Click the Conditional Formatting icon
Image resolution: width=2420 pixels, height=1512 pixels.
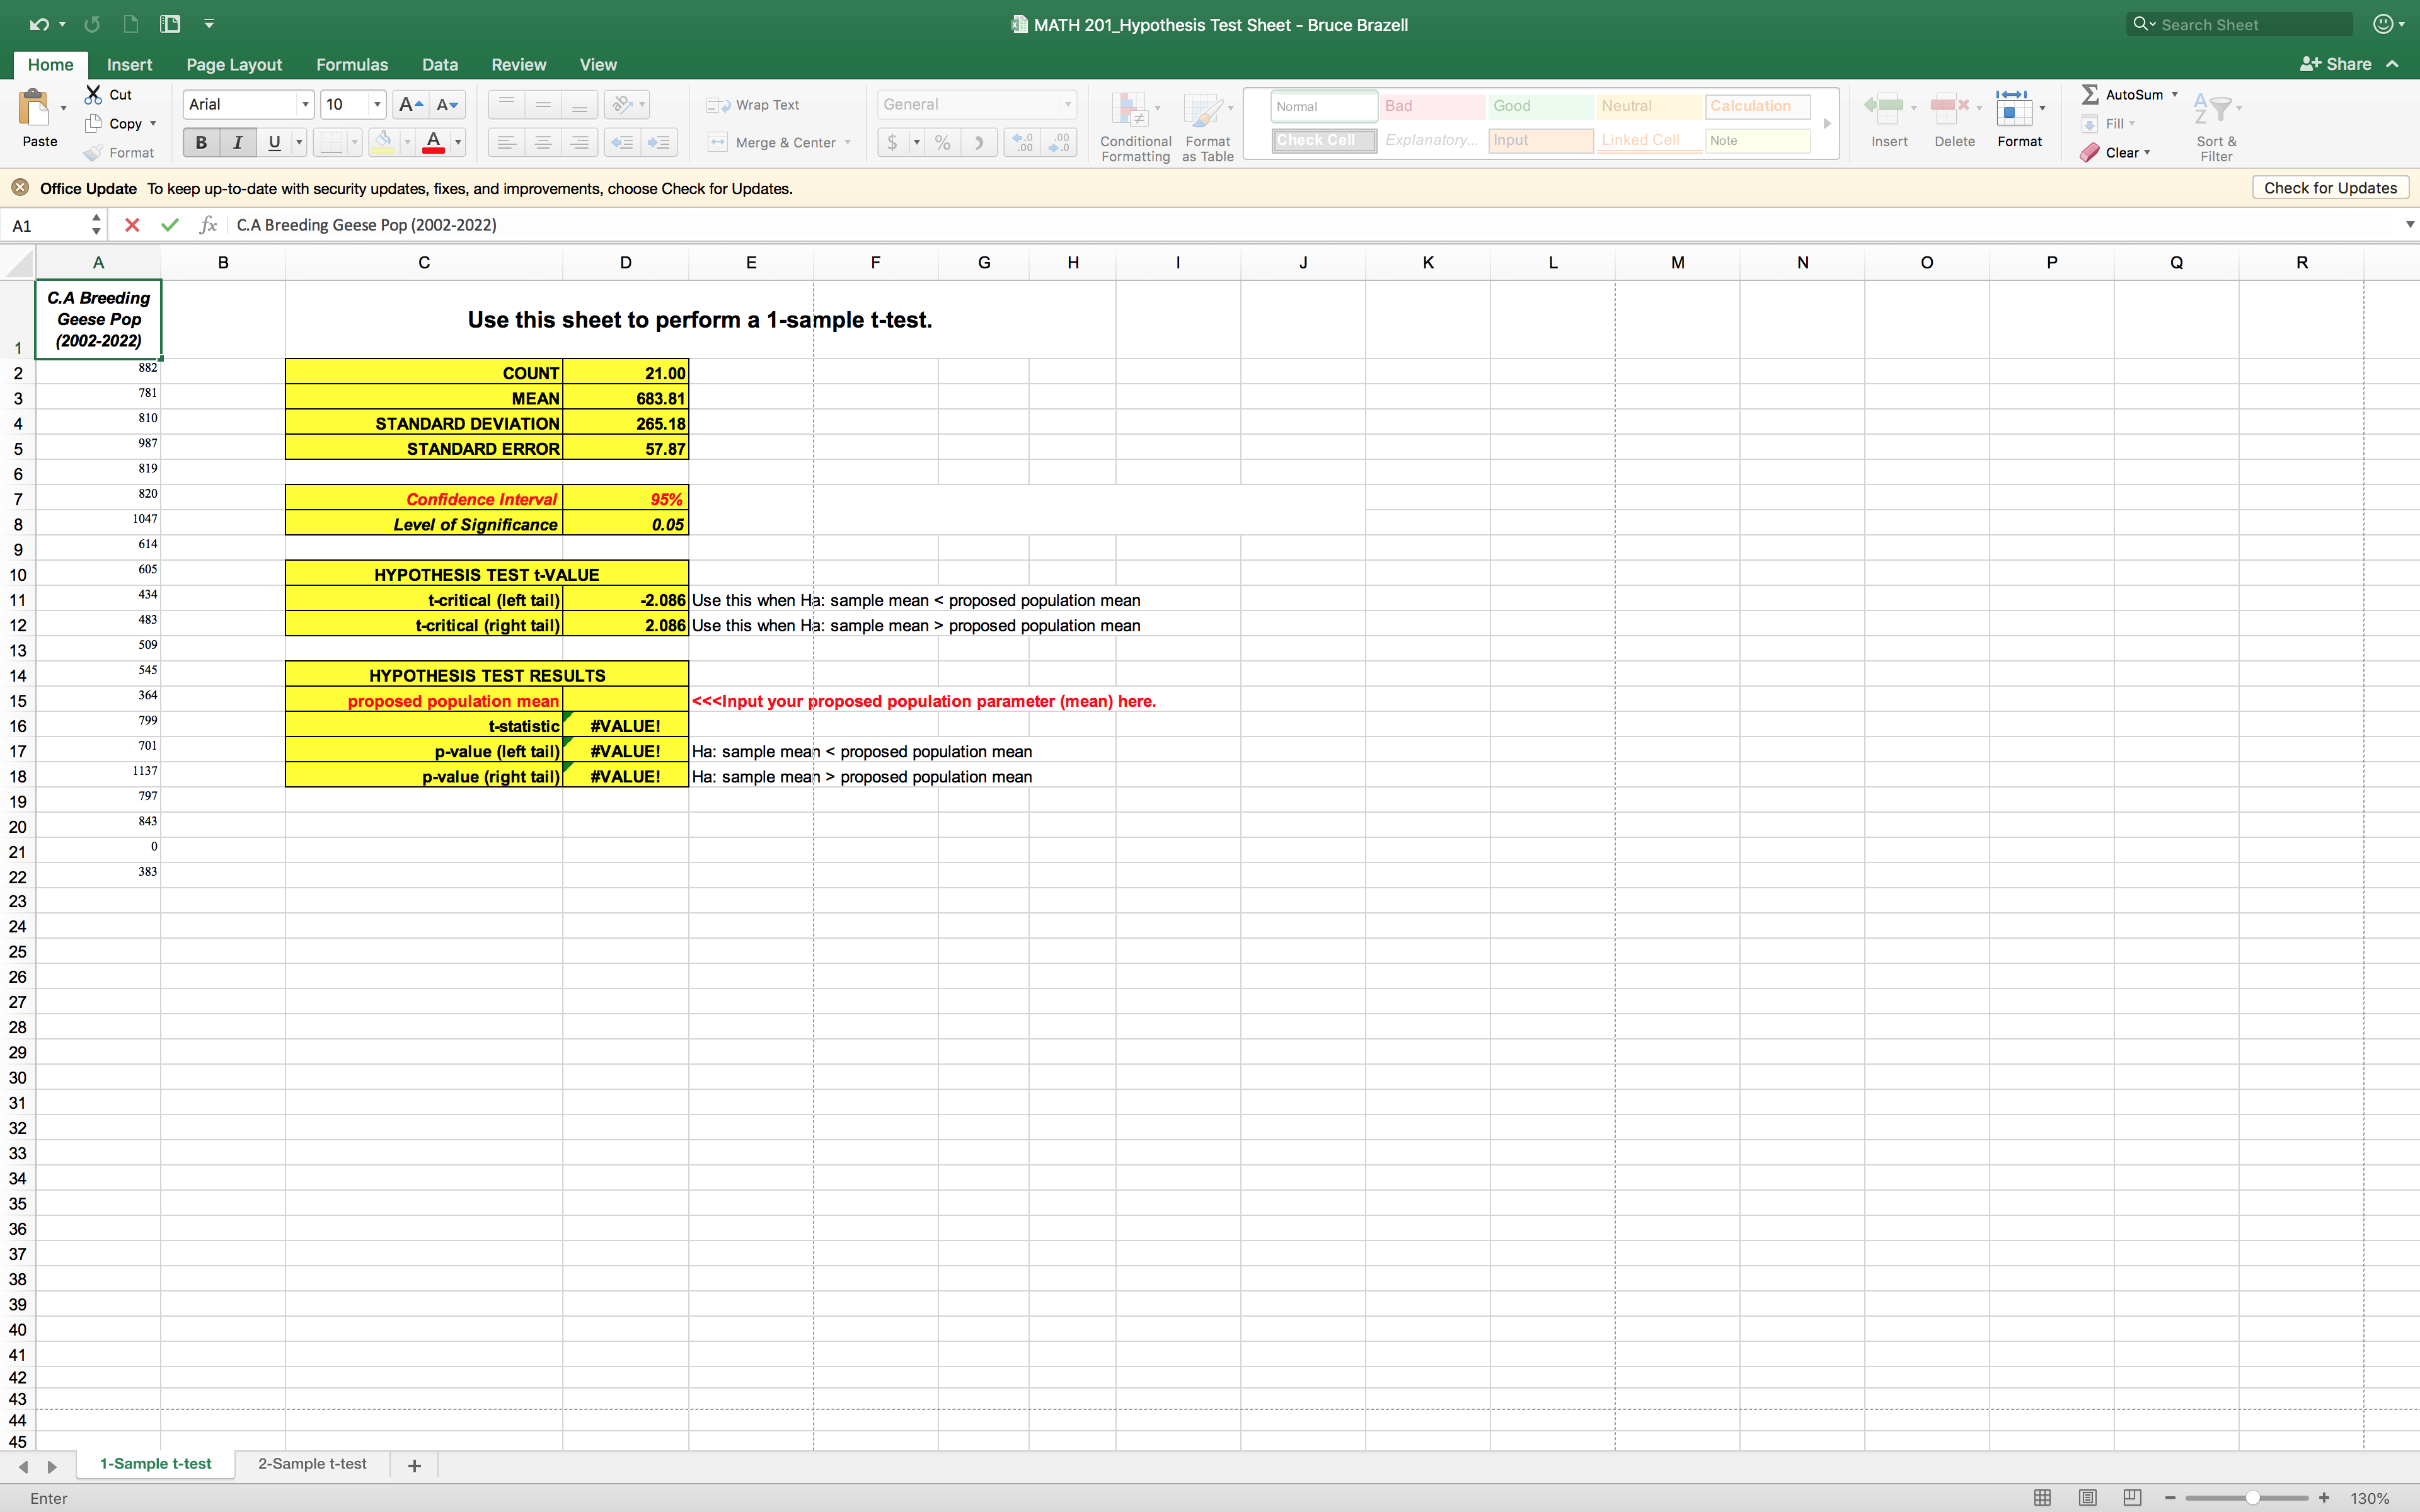pyautogui.click(x=1131, y=110)
